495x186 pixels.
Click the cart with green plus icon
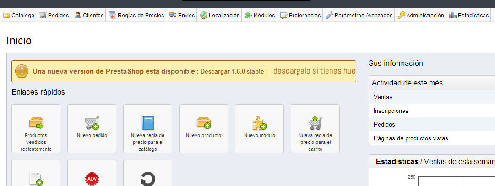click(92, 122)
